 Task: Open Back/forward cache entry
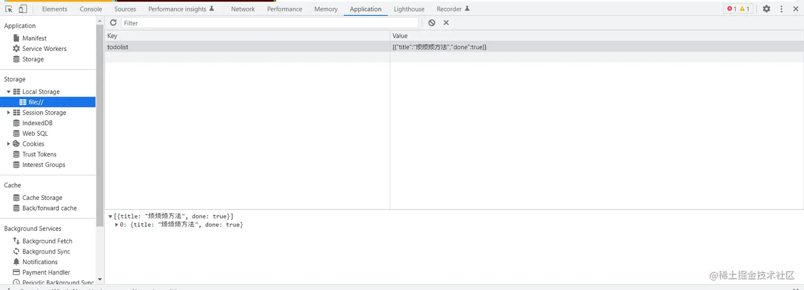49,208
